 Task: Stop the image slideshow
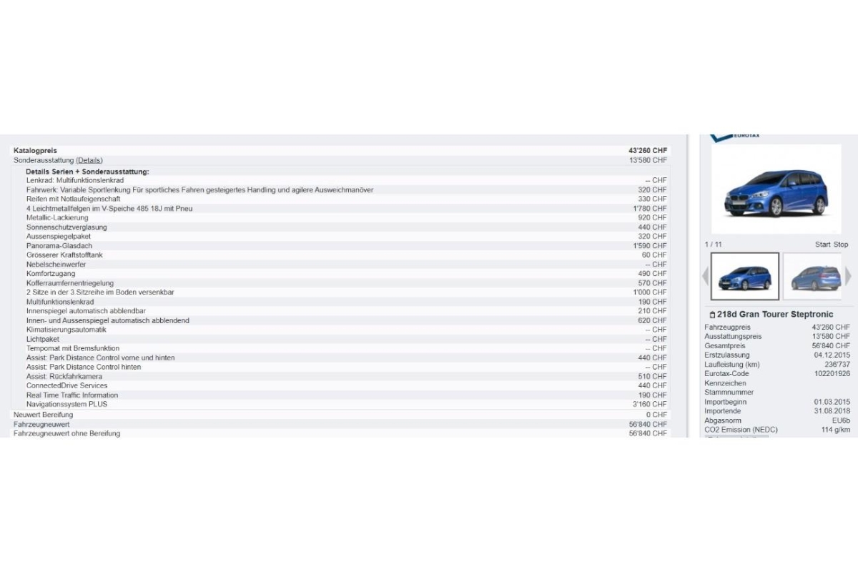841,245
